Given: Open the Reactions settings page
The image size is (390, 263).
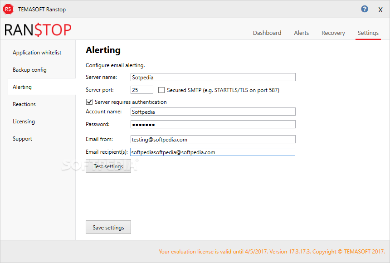Looking at the screenshot, I should click(x=24, y=104).
